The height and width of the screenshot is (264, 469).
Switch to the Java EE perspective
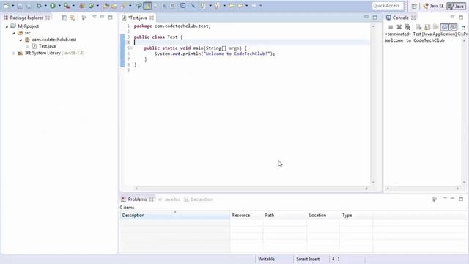[x=433, y=6]
